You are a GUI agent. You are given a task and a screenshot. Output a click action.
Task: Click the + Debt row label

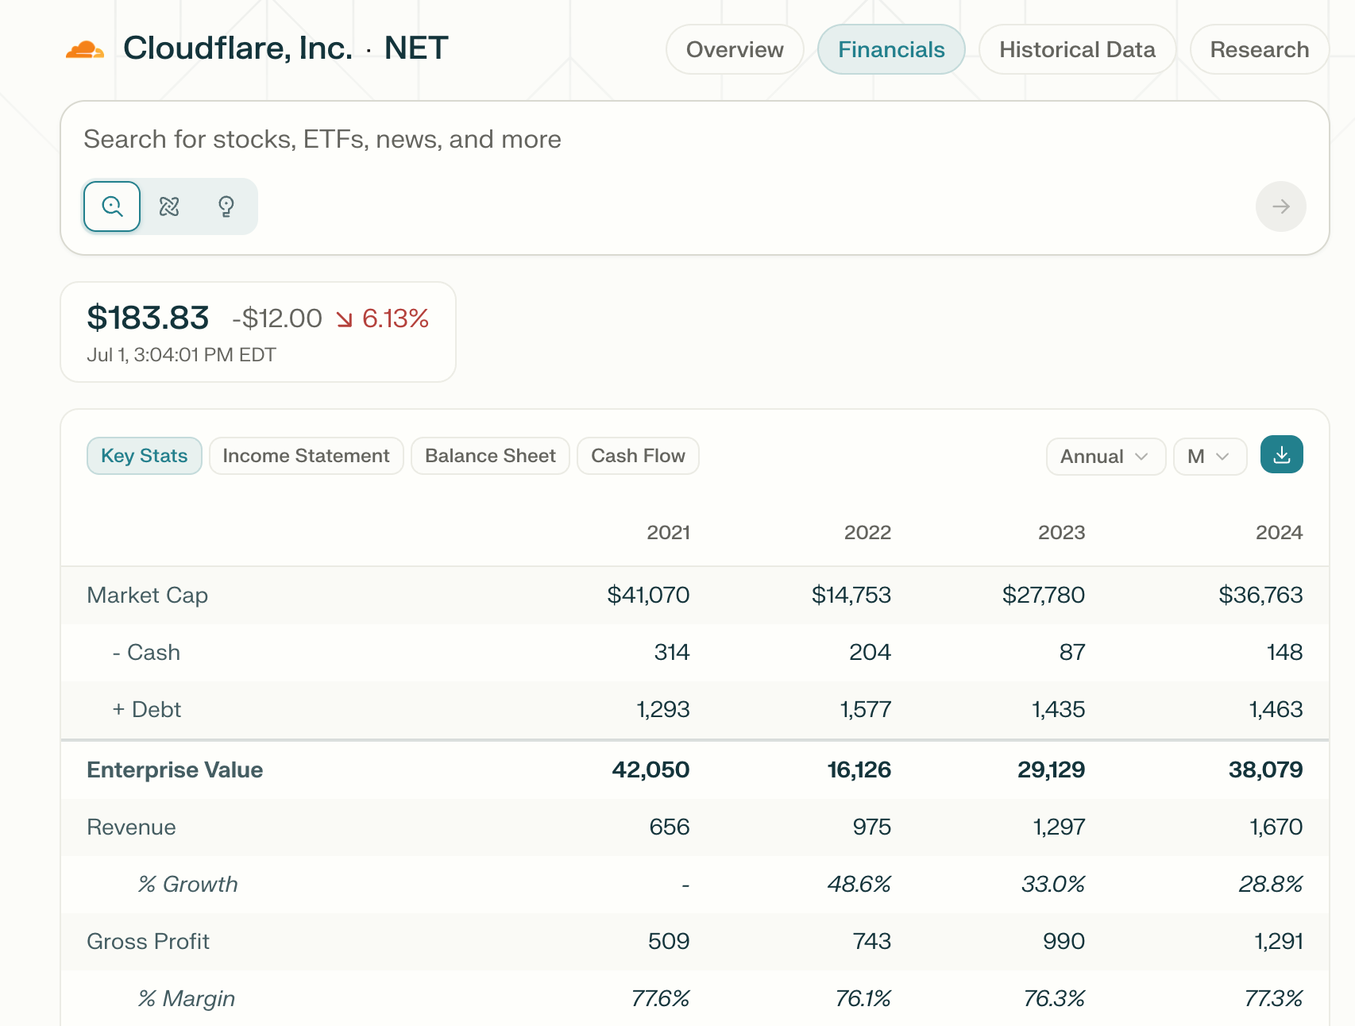pyautogui.click(x=146, y=710)
